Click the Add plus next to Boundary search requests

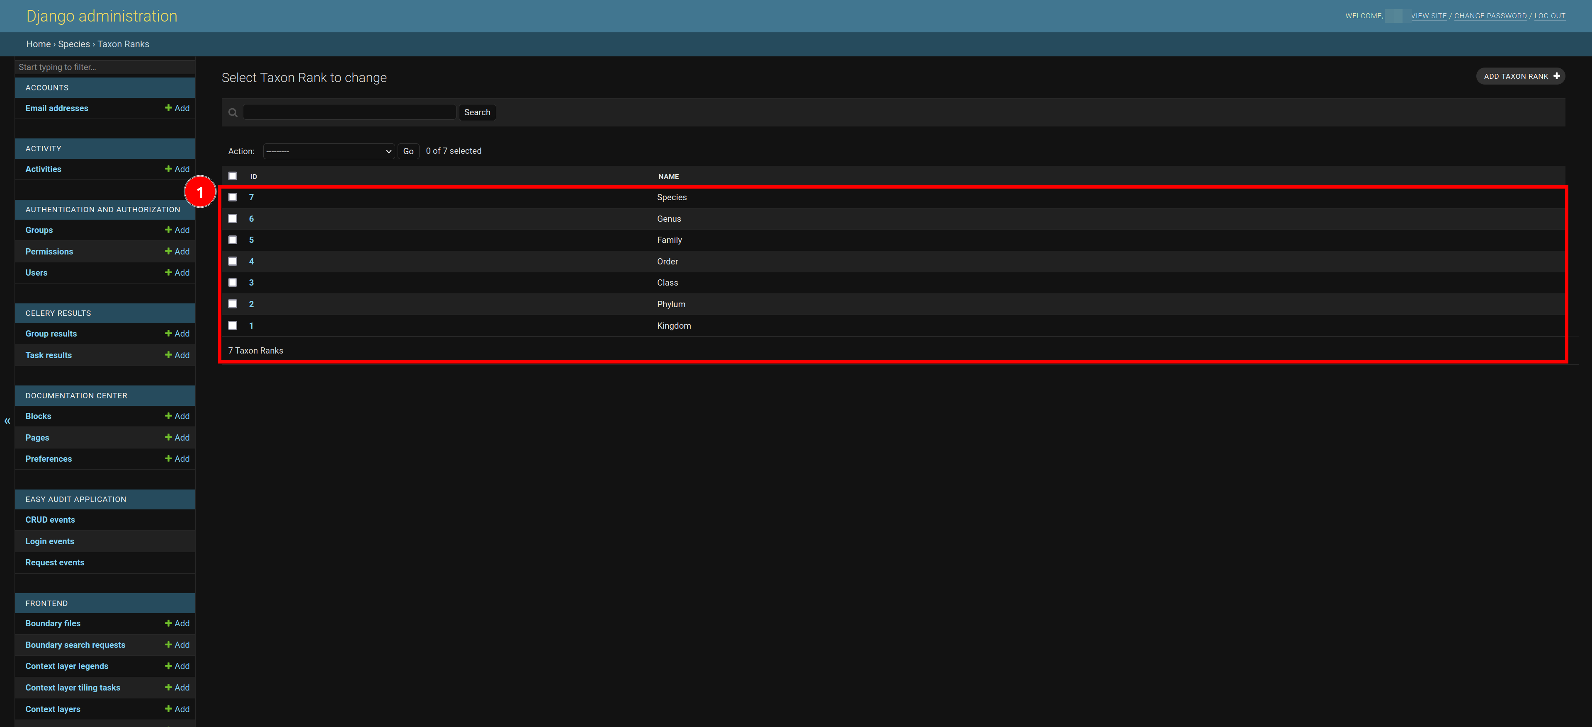click(x=177, y=645)
